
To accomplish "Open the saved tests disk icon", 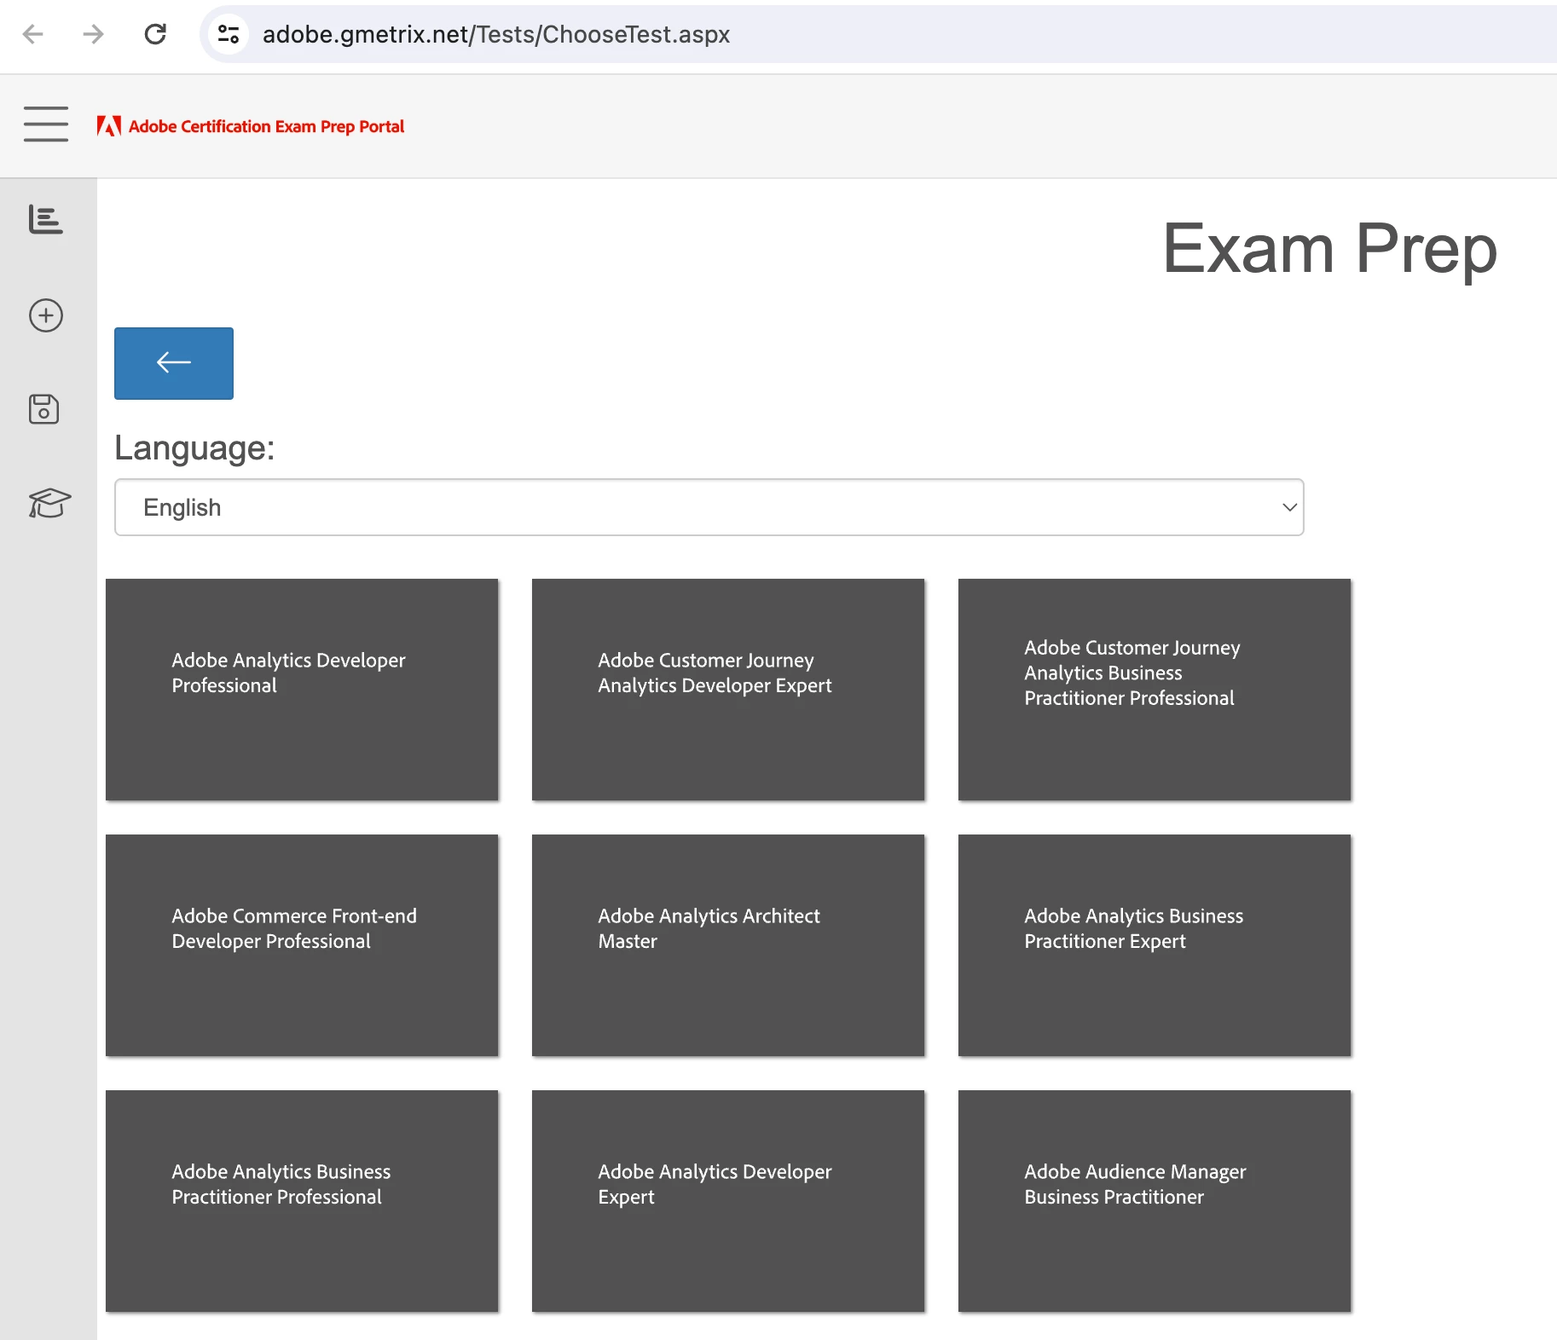I will [44, 409].
